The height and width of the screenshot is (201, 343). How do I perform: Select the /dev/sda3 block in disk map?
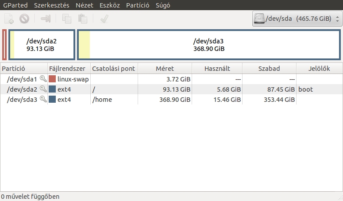(209, 45)
